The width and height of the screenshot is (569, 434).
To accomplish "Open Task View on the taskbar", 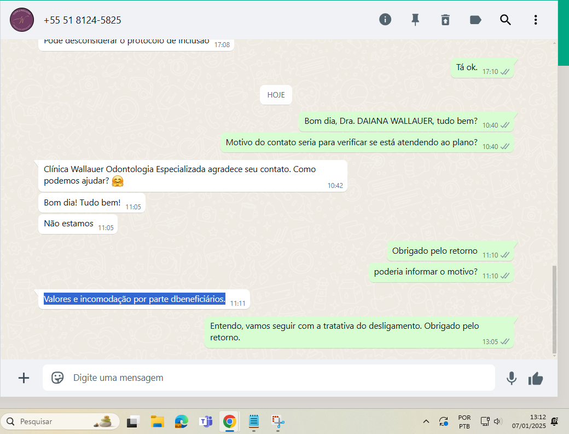I will point(133,421).
